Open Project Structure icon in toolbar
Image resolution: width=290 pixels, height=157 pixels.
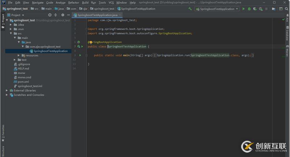(274, 9)
